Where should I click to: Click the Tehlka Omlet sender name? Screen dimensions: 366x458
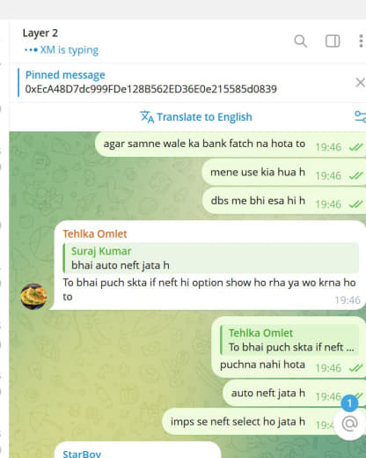(95, 234)
